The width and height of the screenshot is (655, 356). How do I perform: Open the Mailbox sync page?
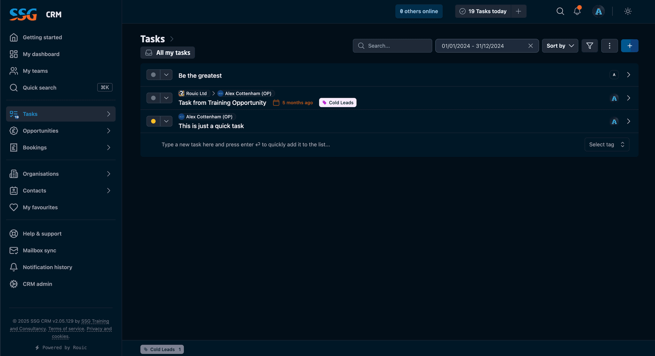39,250
